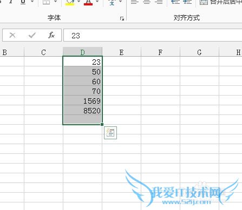Select column C header
Image resolution: width=242 pixels, height=210 pixels.
click(43, 52)
